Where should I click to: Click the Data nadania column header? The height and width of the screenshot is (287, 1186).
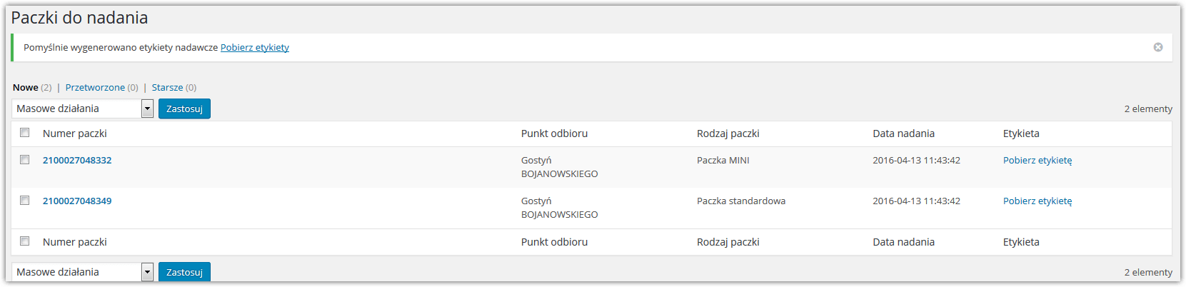click(x=903, y=134)
